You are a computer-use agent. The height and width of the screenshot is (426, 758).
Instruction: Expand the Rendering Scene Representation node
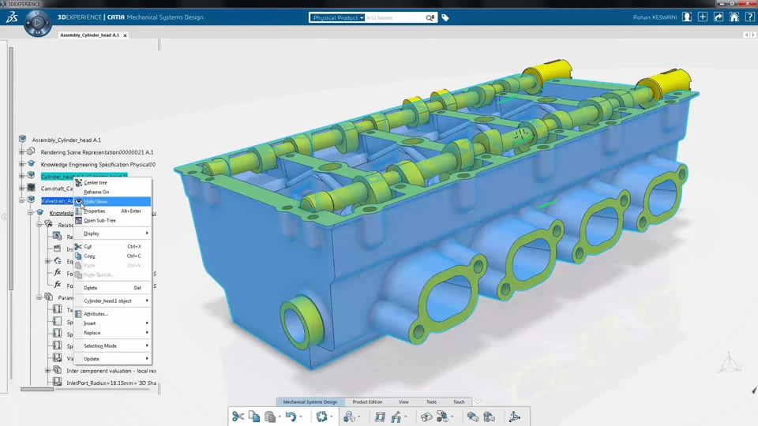click(21, 152)
